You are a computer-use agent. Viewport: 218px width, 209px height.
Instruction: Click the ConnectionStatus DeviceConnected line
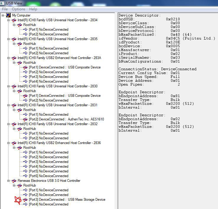(157, 69)
